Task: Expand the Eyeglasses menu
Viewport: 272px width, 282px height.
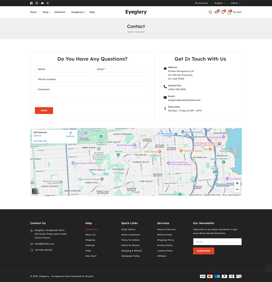Action: point(78,12)
